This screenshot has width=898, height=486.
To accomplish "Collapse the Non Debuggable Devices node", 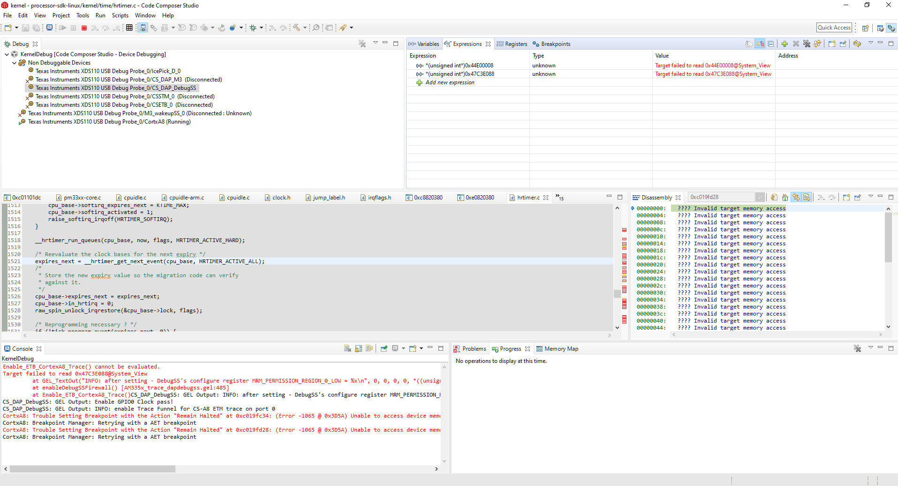I will (x=15, y=63).
